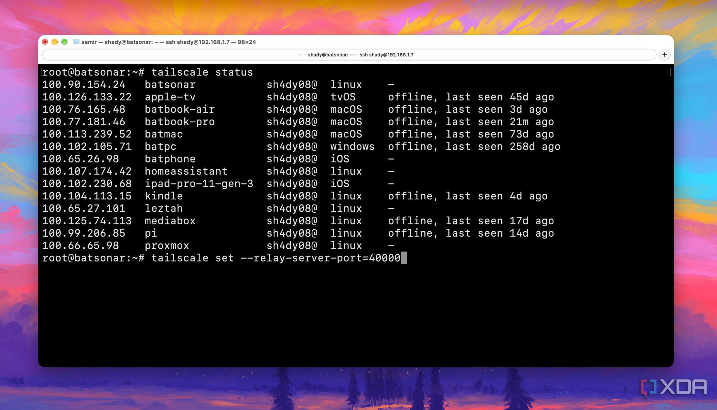Click the apple-tv hostname in output
This screenshot has height=410, width=717.
click(170, 97)
